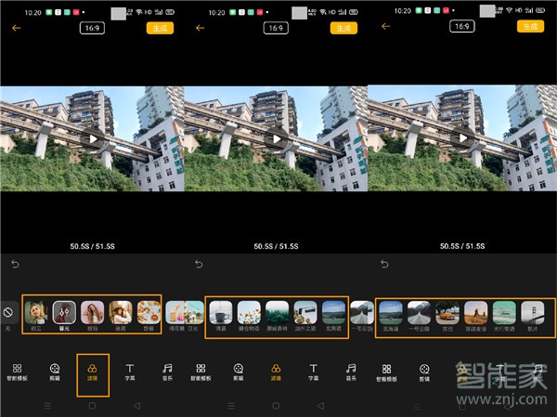Open 剪辑 edit tool in middle screen
Viewport: 557px width, 417px height.
pyautogui.click(x=238, y=372)
